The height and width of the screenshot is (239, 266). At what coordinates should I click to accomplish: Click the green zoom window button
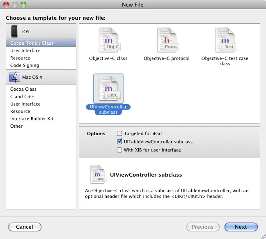(23, 5)
